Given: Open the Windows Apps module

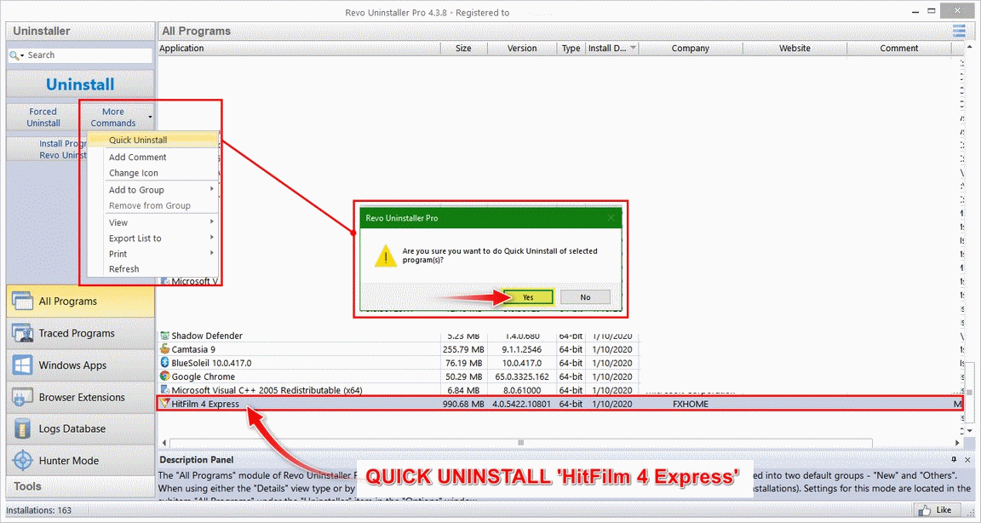Looking at the screenshot, I should tap(80, 365).
